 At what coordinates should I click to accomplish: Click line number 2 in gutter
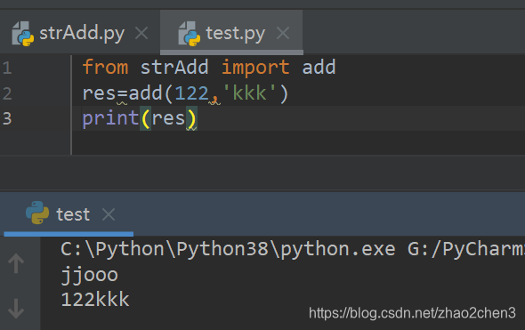pos(7,93)
